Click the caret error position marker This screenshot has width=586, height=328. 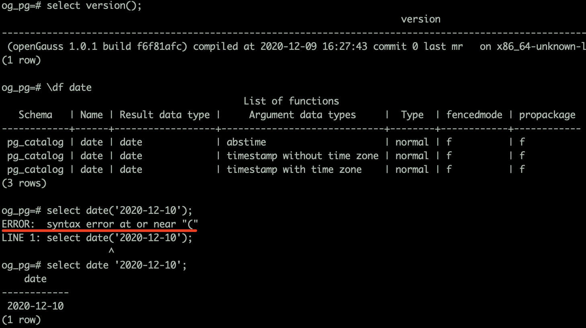[111, 251]
